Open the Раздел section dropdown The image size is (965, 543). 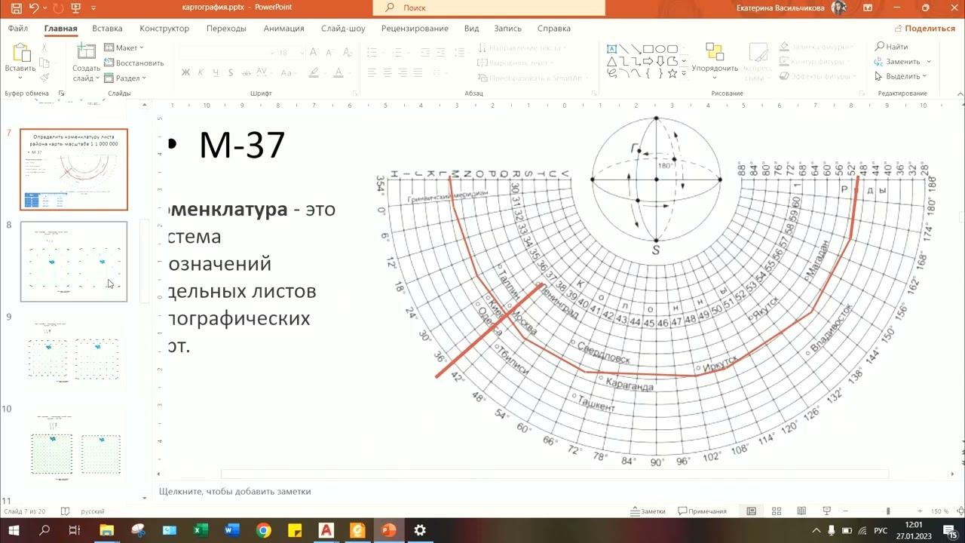point(126,78)
